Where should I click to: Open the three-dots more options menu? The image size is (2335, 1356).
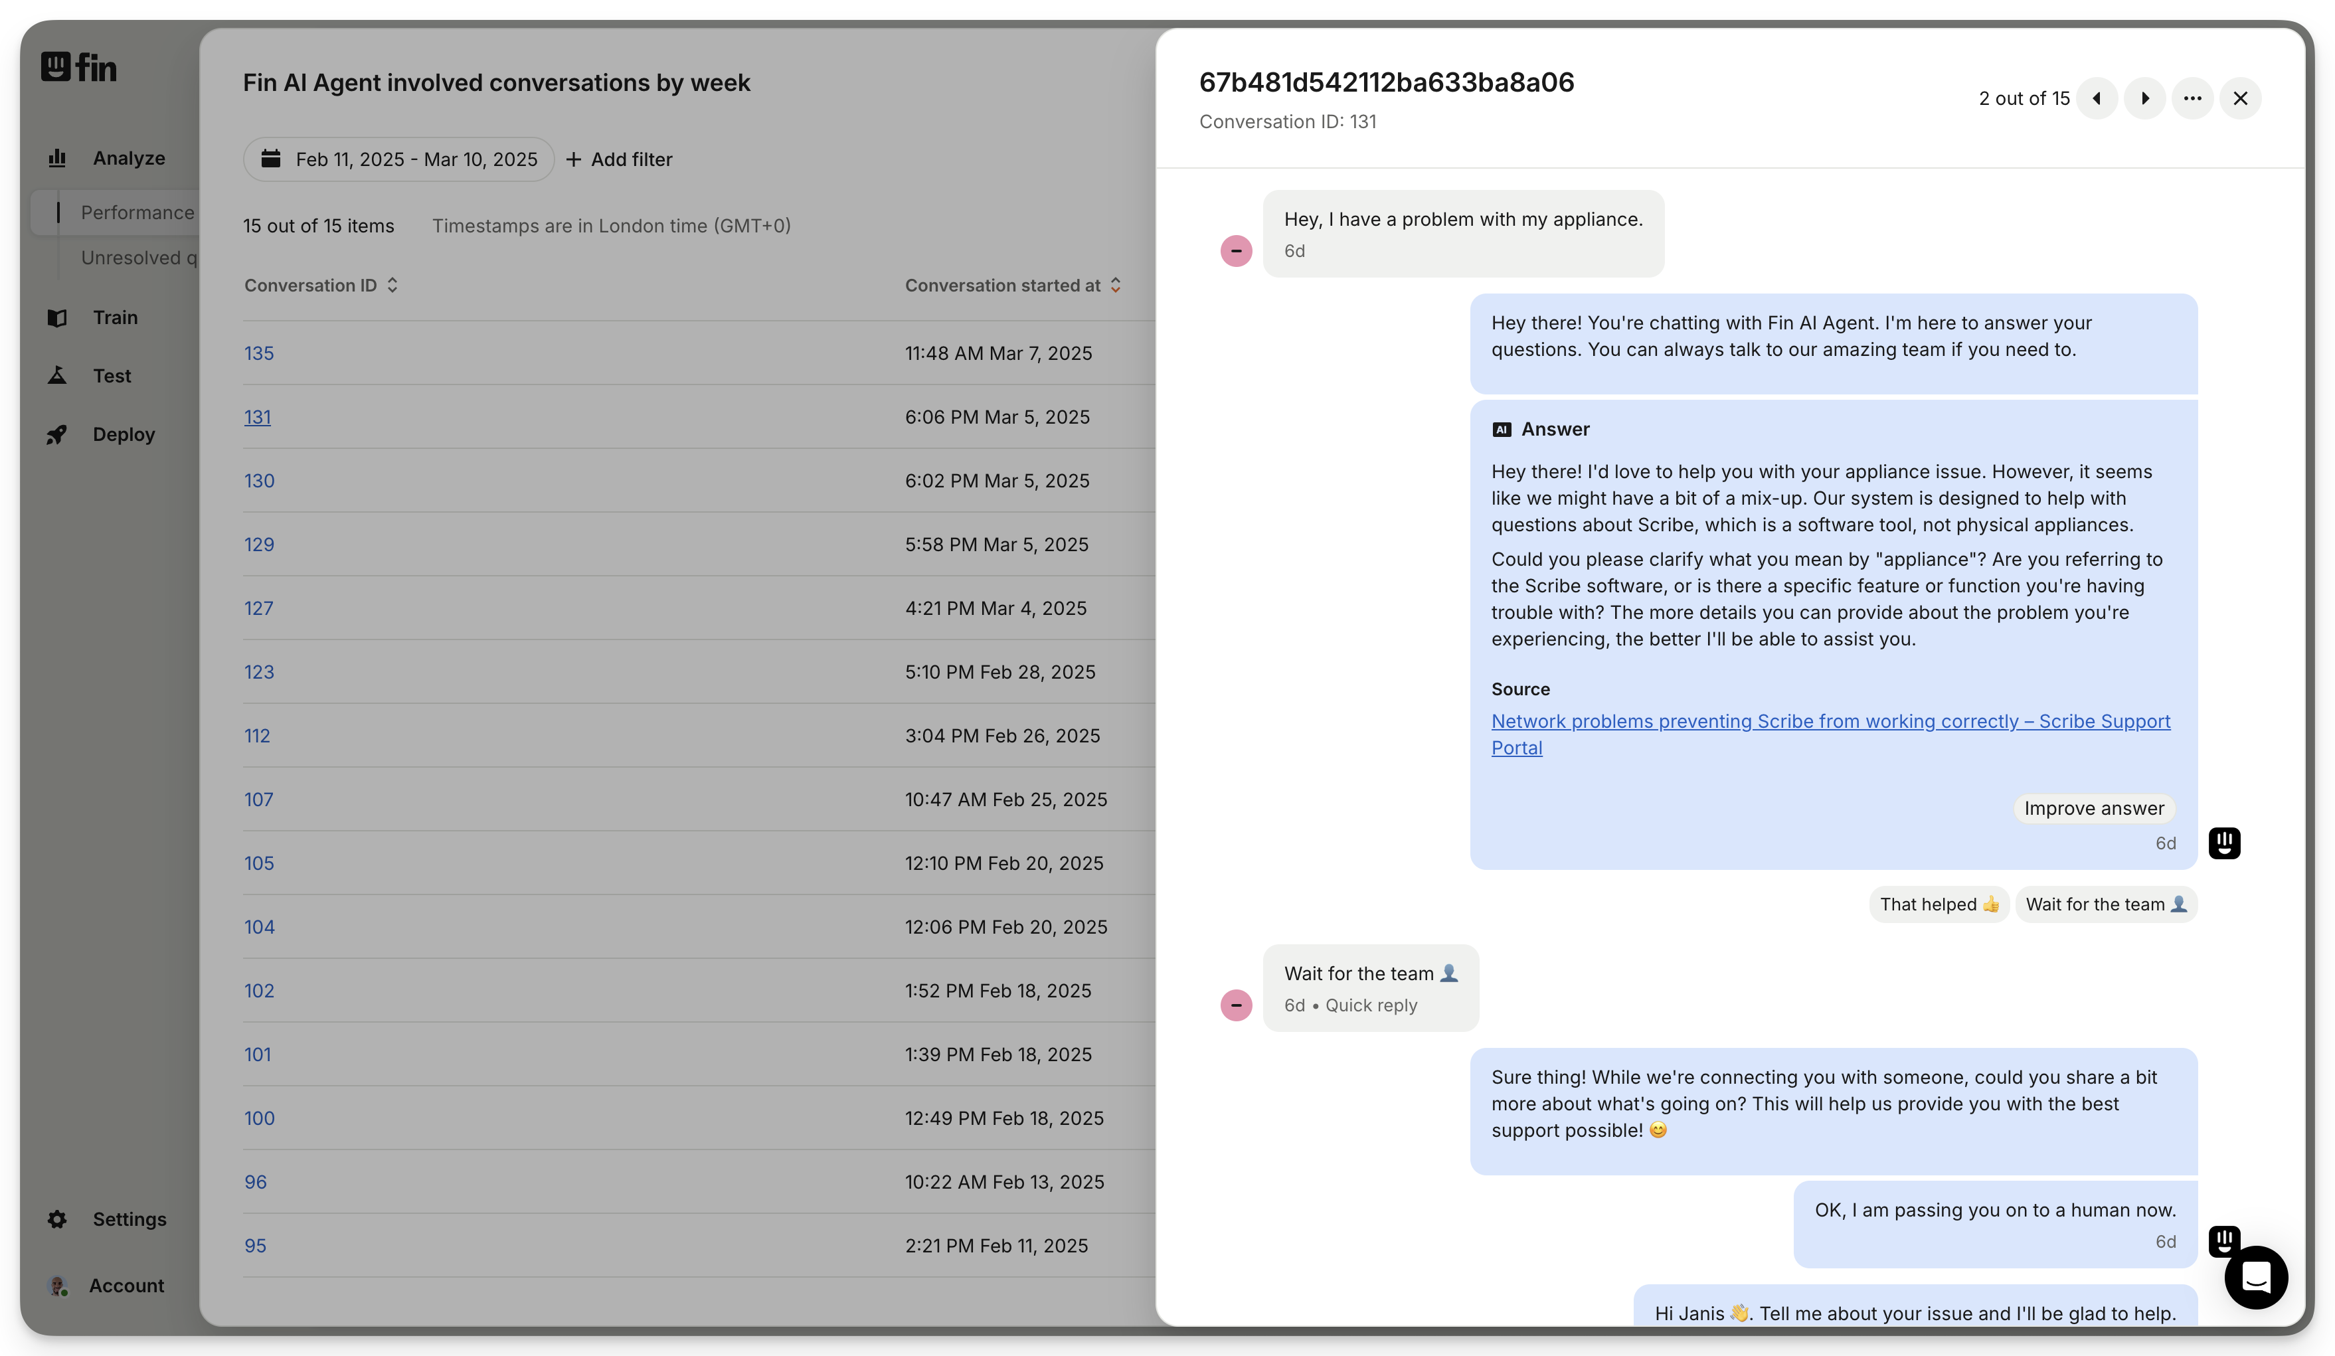(x=2192, y=98)
